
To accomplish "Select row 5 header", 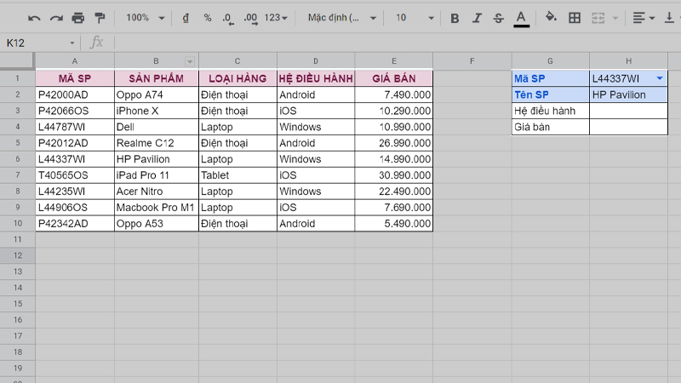I will (17, 143).
